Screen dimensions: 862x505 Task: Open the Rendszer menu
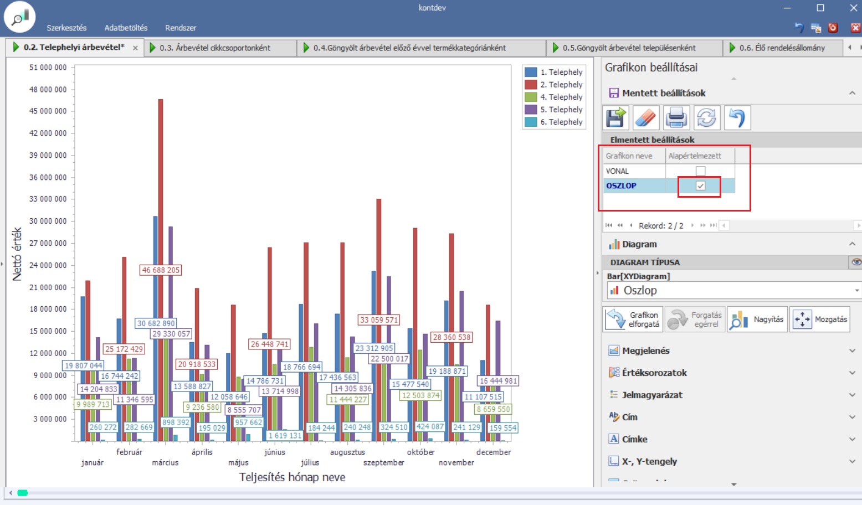(x=180, y=28)
